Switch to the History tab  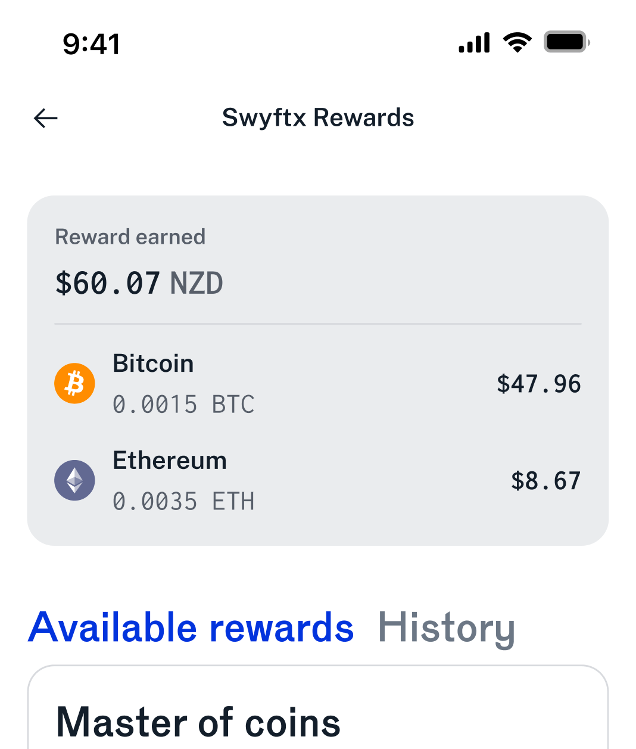click(x=447, y=628)
